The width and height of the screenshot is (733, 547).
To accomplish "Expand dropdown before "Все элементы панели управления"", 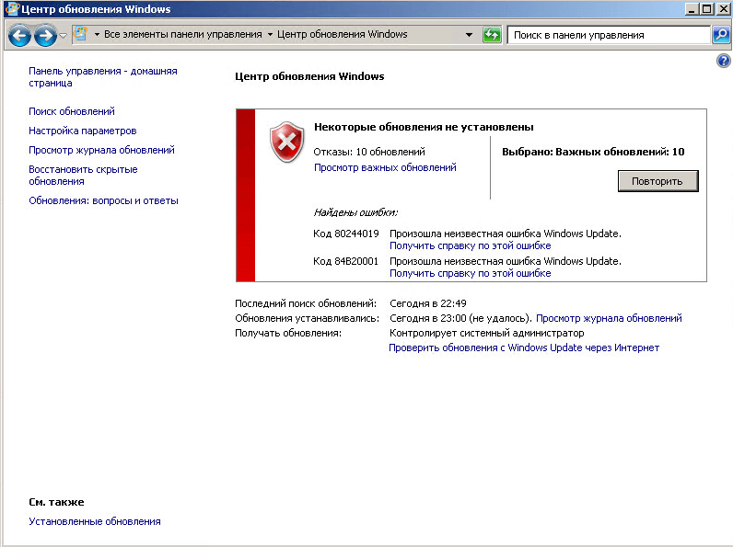I will (x=97, y=35).
